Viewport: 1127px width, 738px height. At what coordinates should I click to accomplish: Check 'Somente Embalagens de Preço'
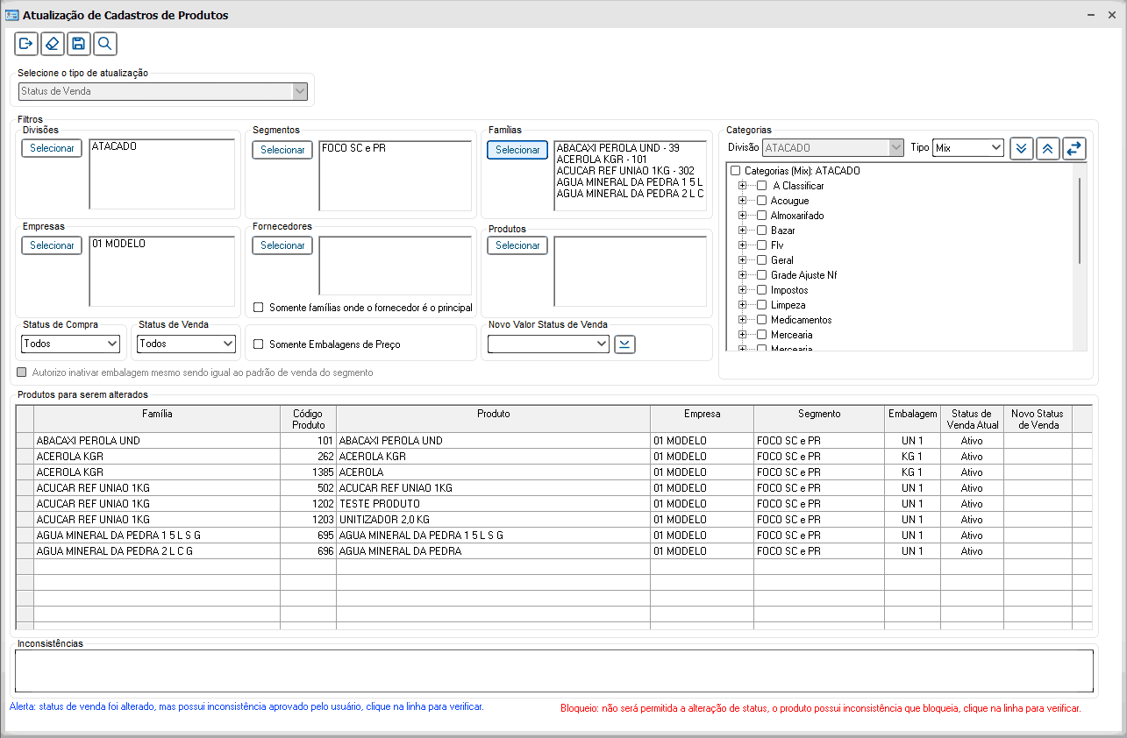click(x=258, y=344)
